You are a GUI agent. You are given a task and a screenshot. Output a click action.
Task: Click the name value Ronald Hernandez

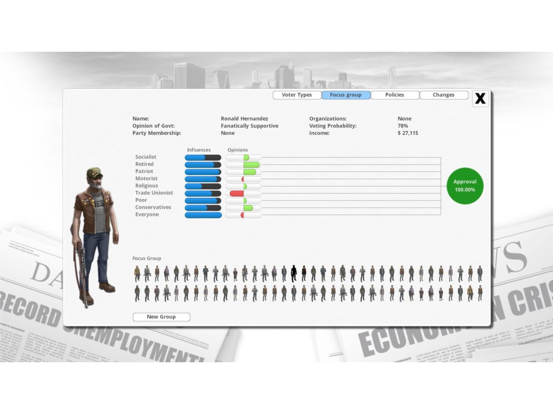(245, 119)
